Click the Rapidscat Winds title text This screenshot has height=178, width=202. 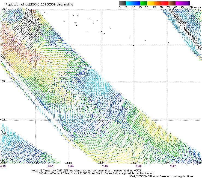tap(39, 5)
